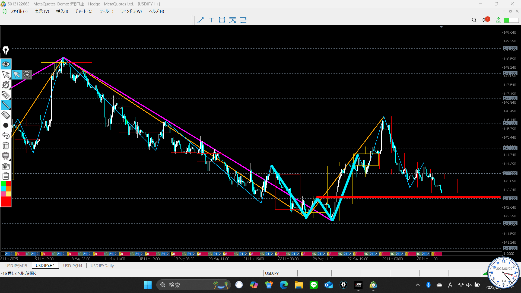The height and width of the screenshot is (293, 521).
Task: Click the taskbar 検索 search box
Action: coord(193,285)
